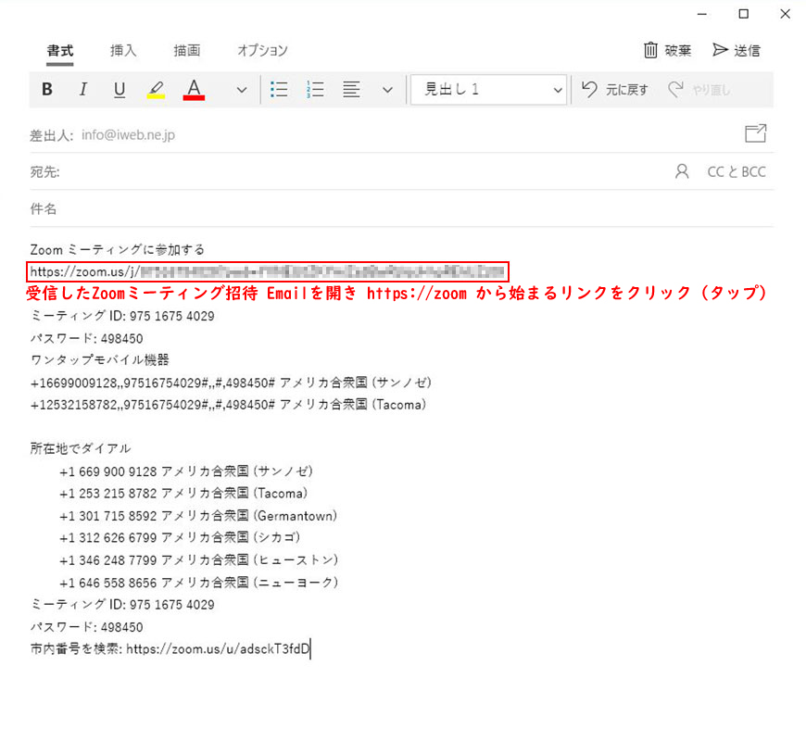The width and height of the screenshot is (806, 741).
Task: Click the line starting +16699009128
Action: (231, 383)
